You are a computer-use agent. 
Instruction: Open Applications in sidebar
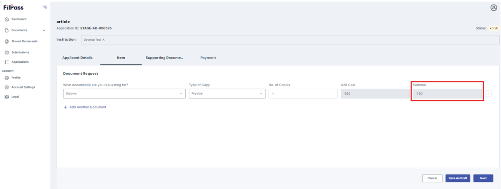click(20, 62)
